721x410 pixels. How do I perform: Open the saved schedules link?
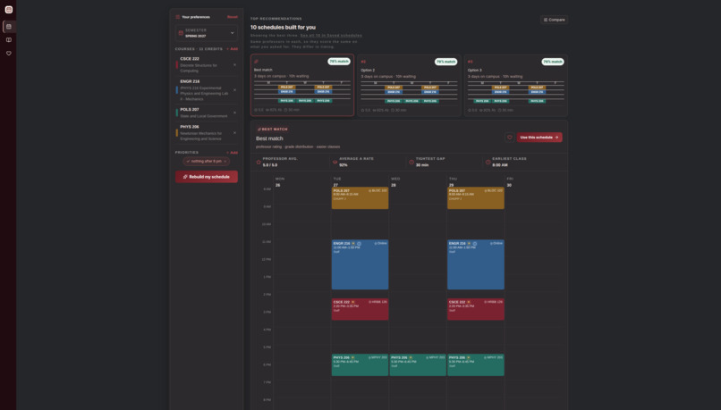[331, 36]
